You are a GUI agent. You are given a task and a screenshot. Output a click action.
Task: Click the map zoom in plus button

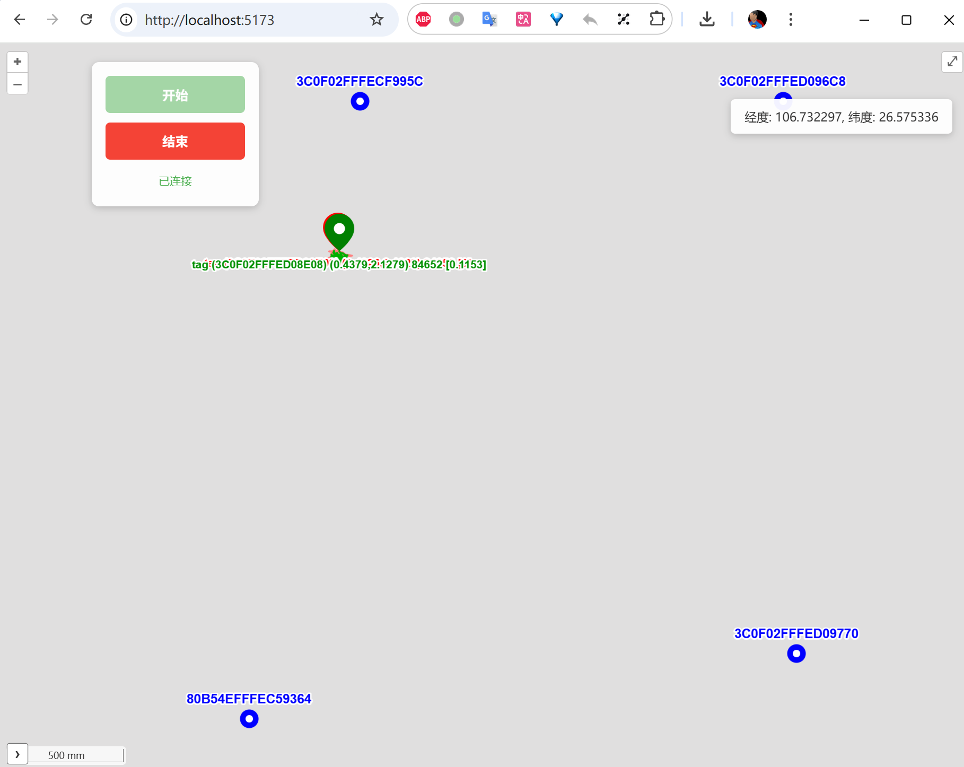(x=17, y=62)
